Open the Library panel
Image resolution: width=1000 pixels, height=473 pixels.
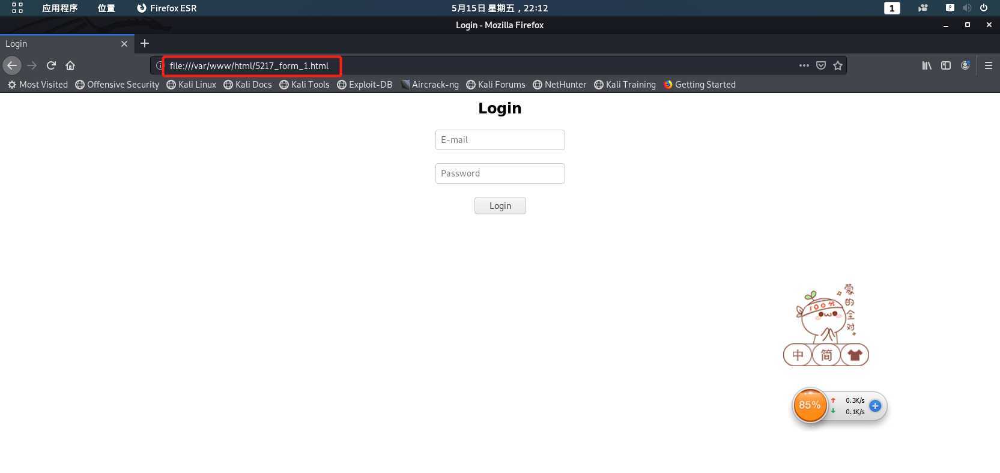coord(927,65)
